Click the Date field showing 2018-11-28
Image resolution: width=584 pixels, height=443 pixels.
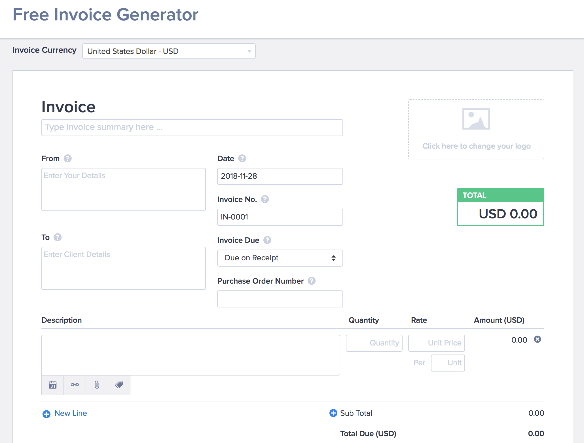click(280, 176)
